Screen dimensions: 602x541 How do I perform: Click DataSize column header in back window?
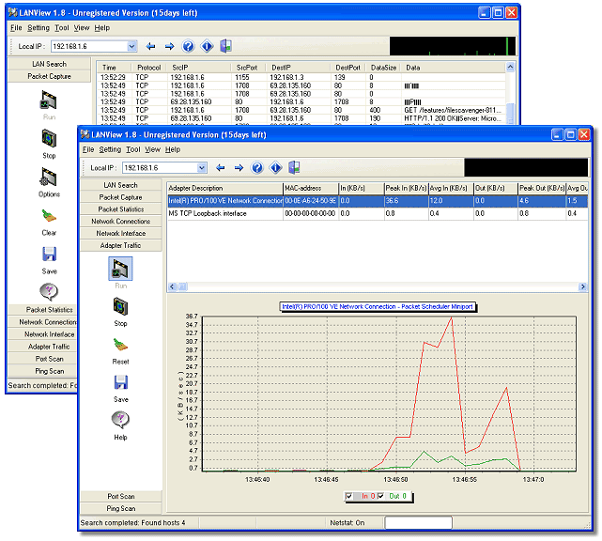click(x=383, y=68)
